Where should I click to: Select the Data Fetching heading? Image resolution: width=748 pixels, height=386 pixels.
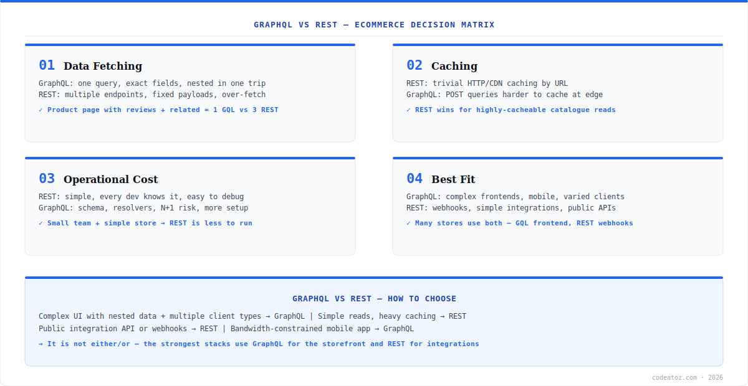point(103,66)
